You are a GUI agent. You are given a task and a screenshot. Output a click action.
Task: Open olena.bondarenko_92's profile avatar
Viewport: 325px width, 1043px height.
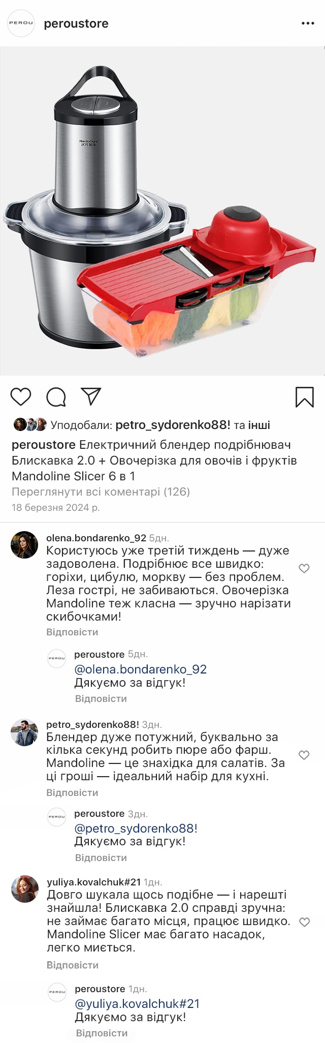click(24, 545)
